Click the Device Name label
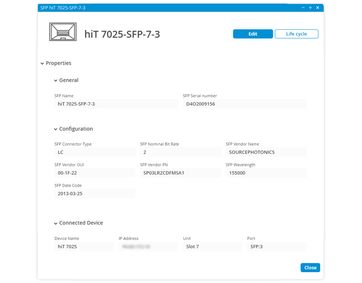 point(67,238)
